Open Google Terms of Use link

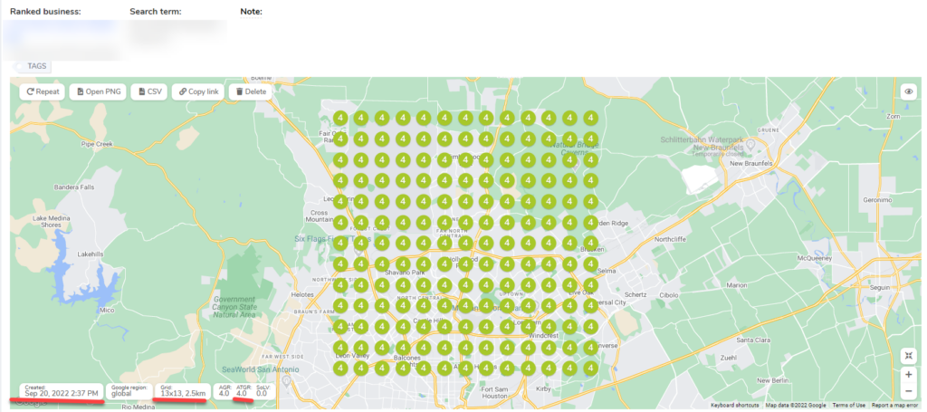[x=842, y=406]
